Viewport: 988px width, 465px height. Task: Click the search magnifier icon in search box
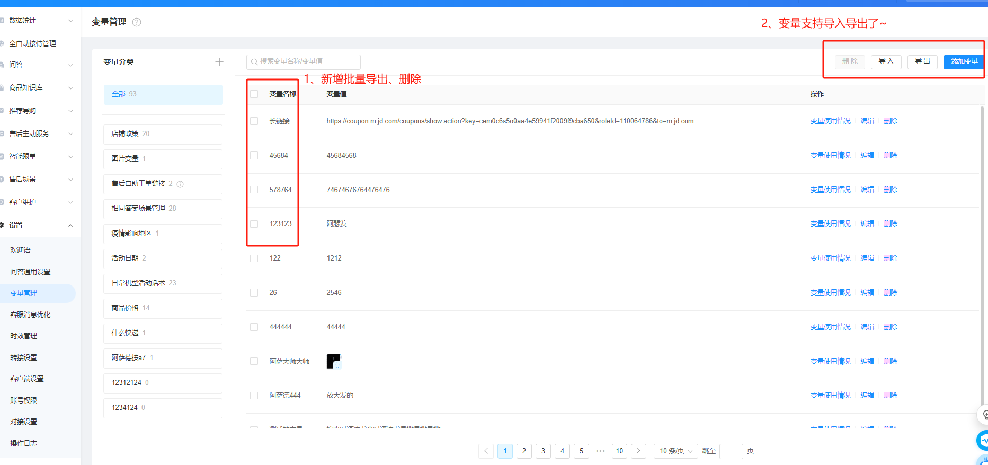coord(254,62)
